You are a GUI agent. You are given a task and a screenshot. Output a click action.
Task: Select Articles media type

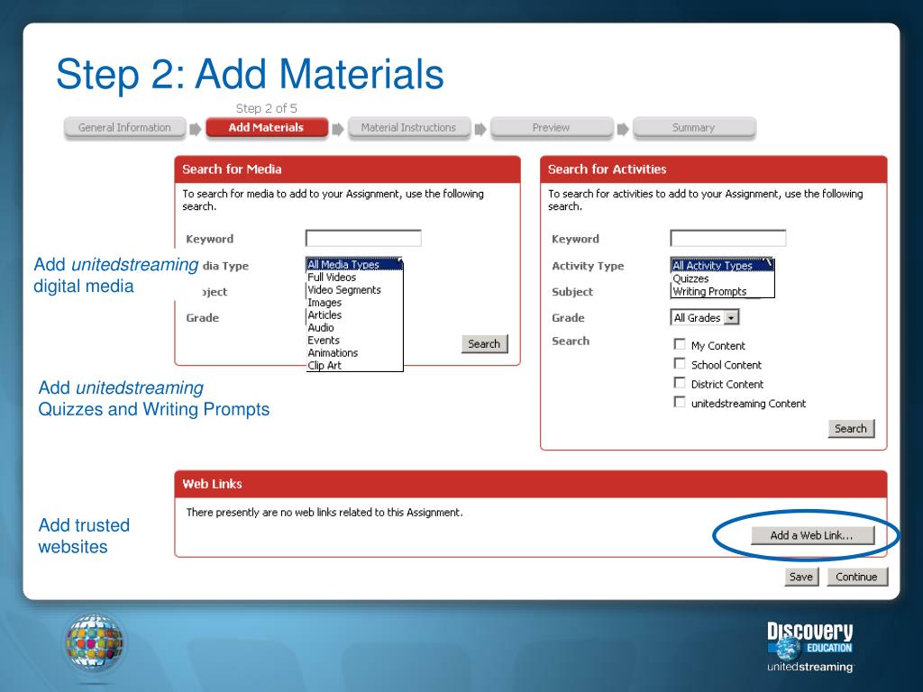tap(354, 314)
